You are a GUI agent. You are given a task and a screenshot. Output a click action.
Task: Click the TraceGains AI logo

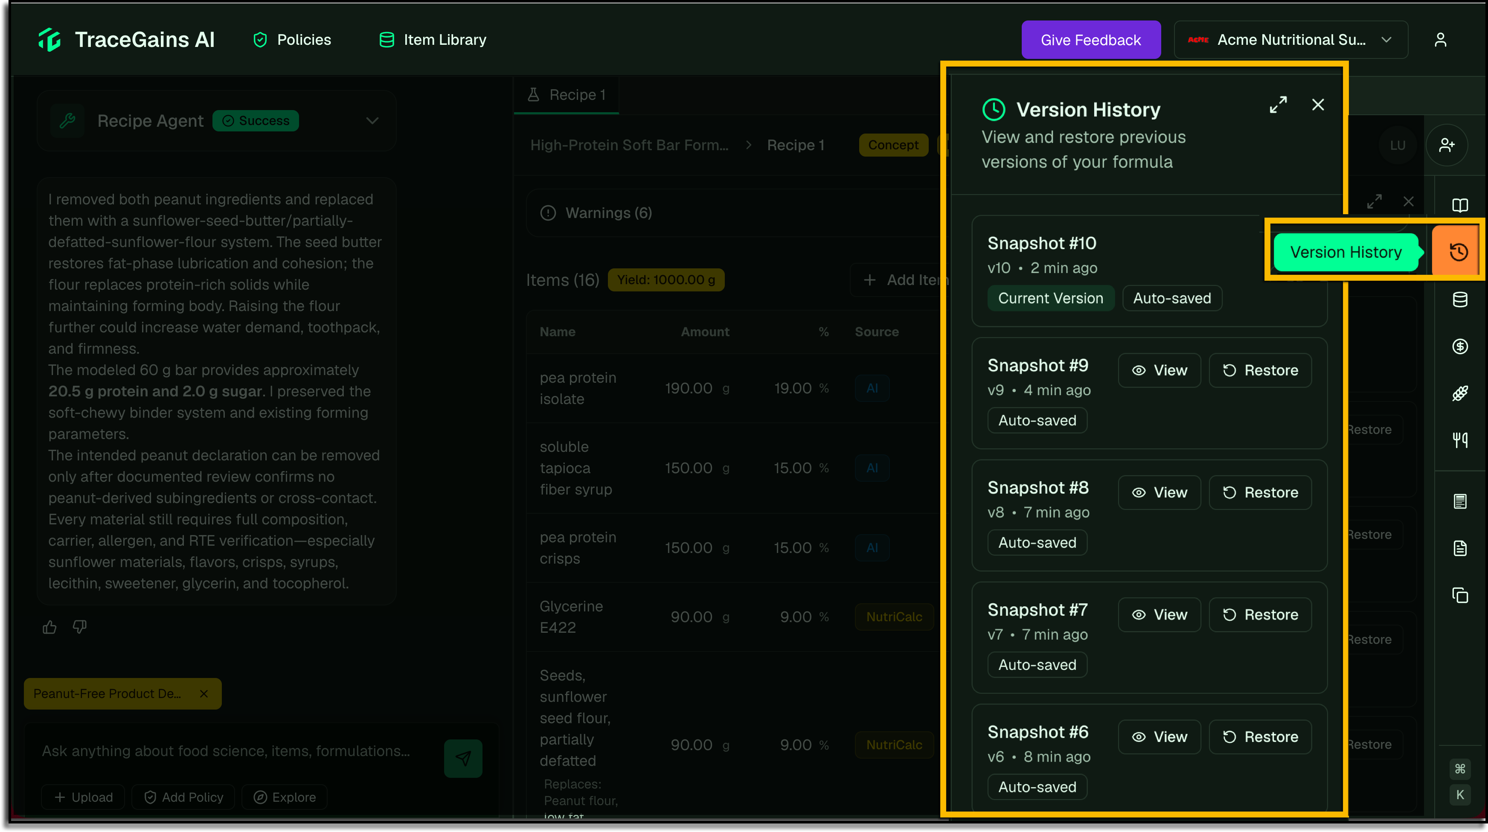pos(126,39)
